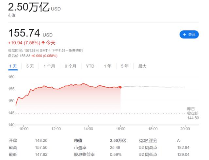Viewport: 209px width, 160px height.
Task: Select the 1 天 time range tab
Action: coord(13,66)
